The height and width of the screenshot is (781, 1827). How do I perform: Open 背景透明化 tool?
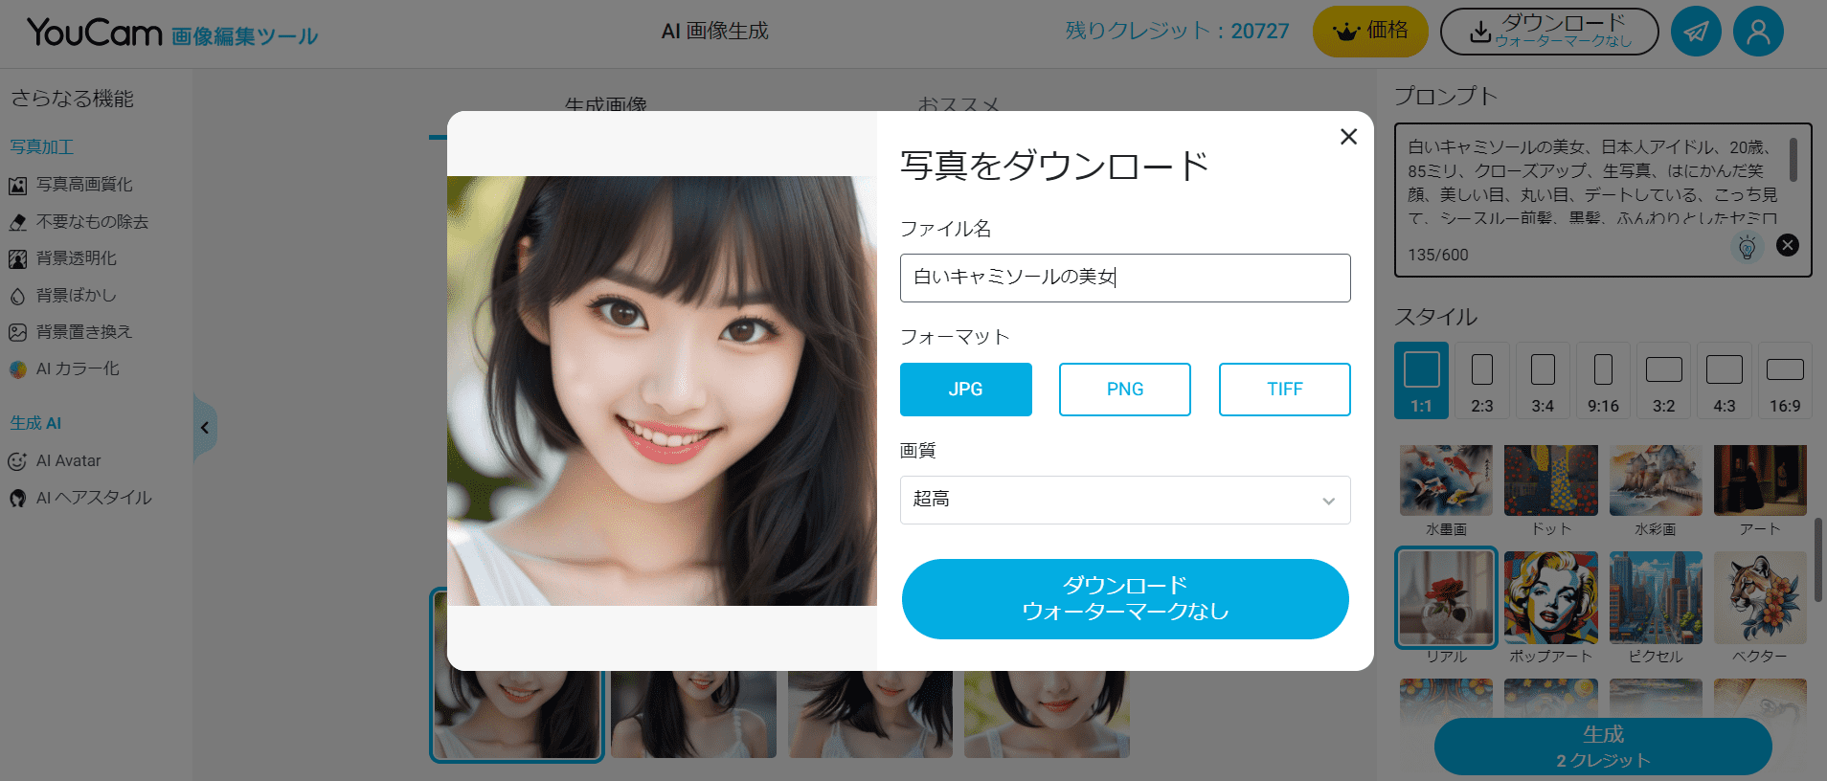coord(63,258)
